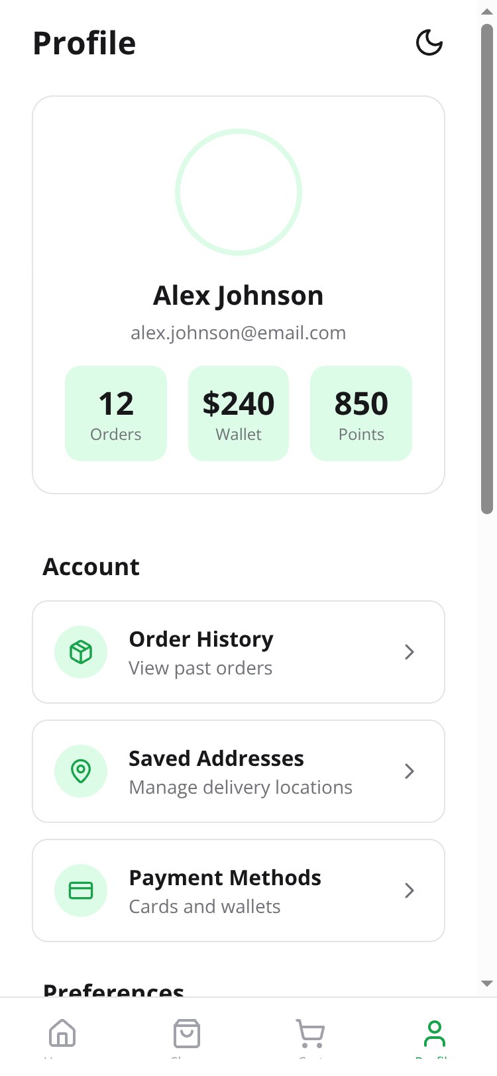
Task: Click the Order History box icon
Action: pos(81,652)
